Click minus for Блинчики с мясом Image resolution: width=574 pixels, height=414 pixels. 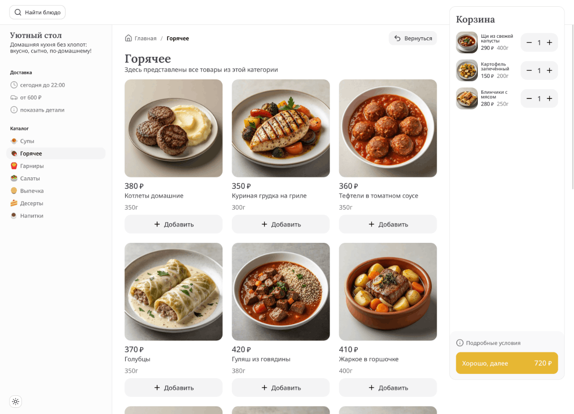(x=529, y=98)
